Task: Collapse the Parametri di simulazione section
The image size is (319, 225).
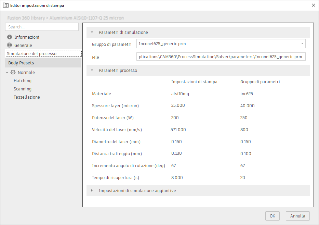Action: [92, 32]
